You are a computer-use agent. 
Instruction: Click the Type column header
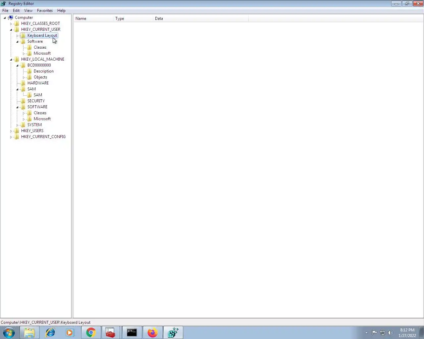tap(133, 19)
